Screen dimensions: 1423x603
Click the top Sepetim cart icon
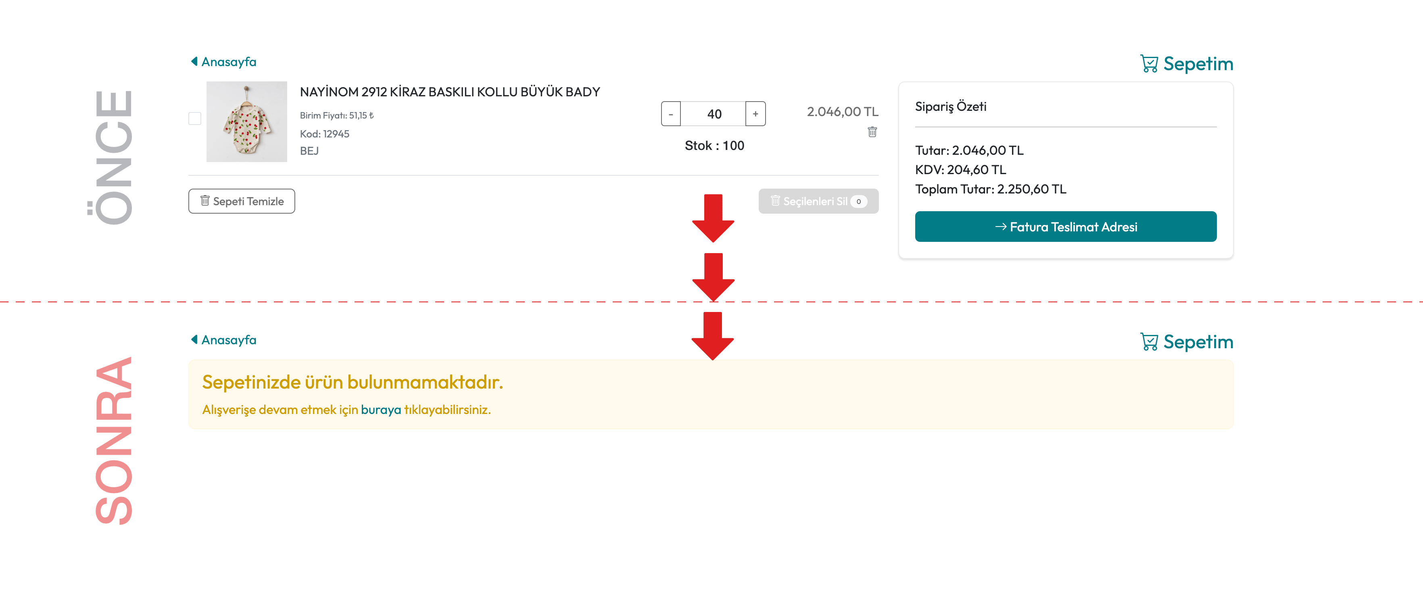pyautogui.click(x=1149, y=64)
